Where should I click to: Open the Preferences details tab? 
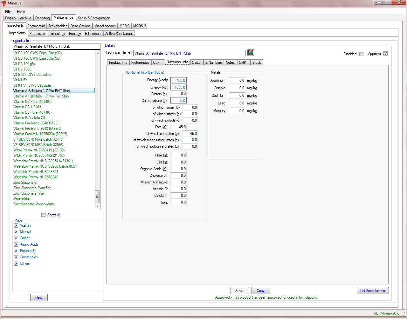pyautogui.click(x=140, y=63)
